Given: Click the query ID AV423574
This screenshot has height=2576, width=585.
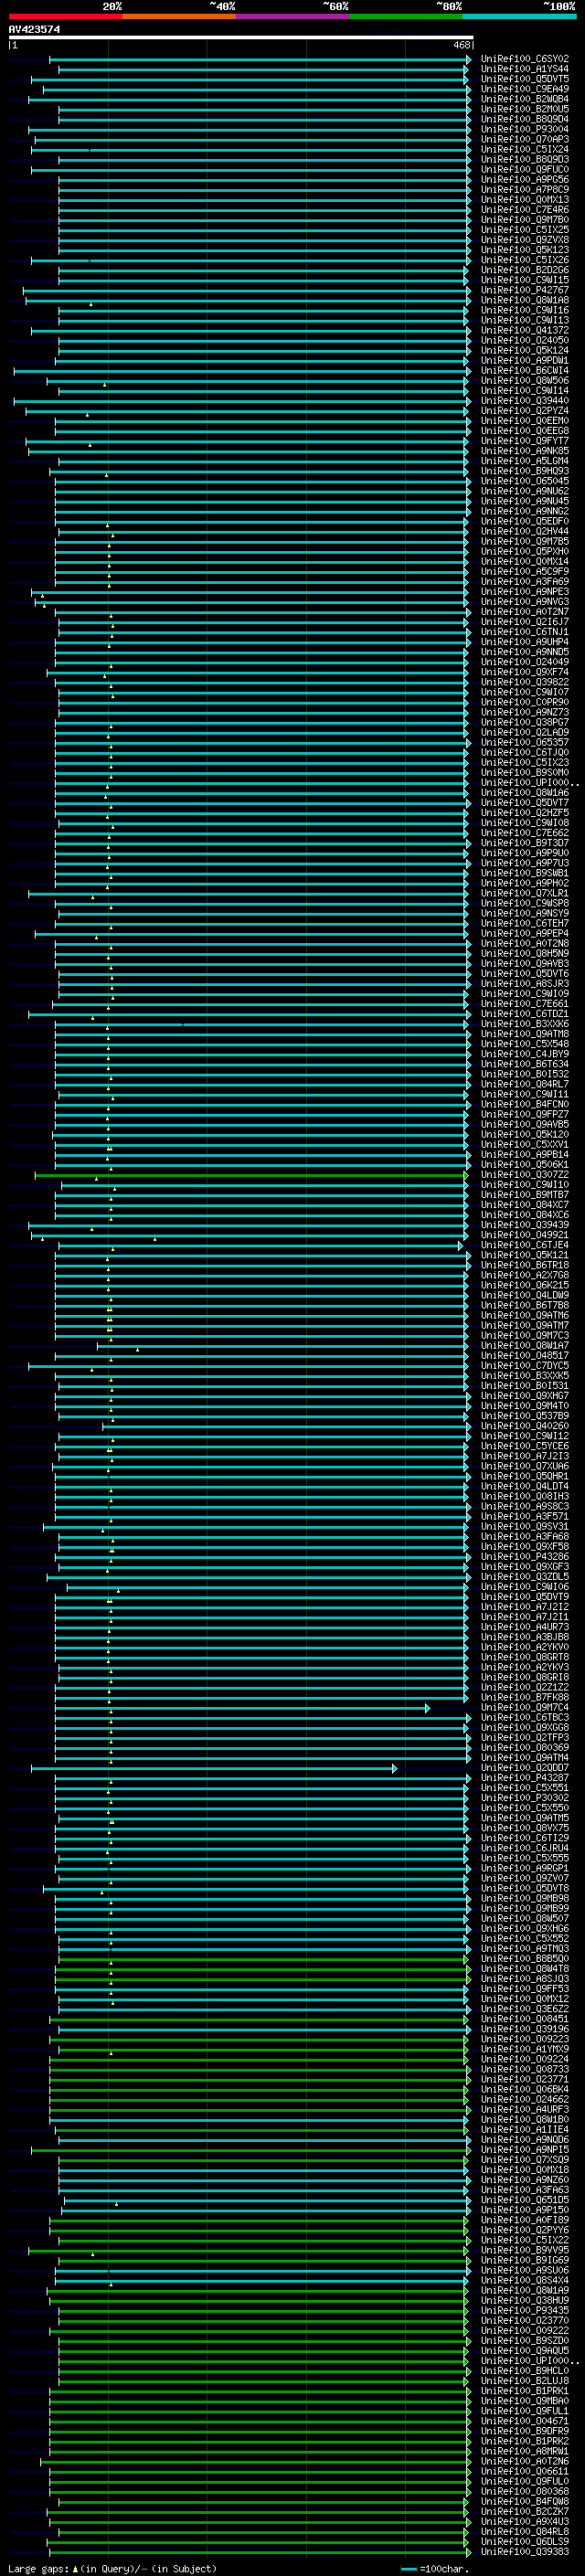Looking at the screenshot, I should click(34, 30).
